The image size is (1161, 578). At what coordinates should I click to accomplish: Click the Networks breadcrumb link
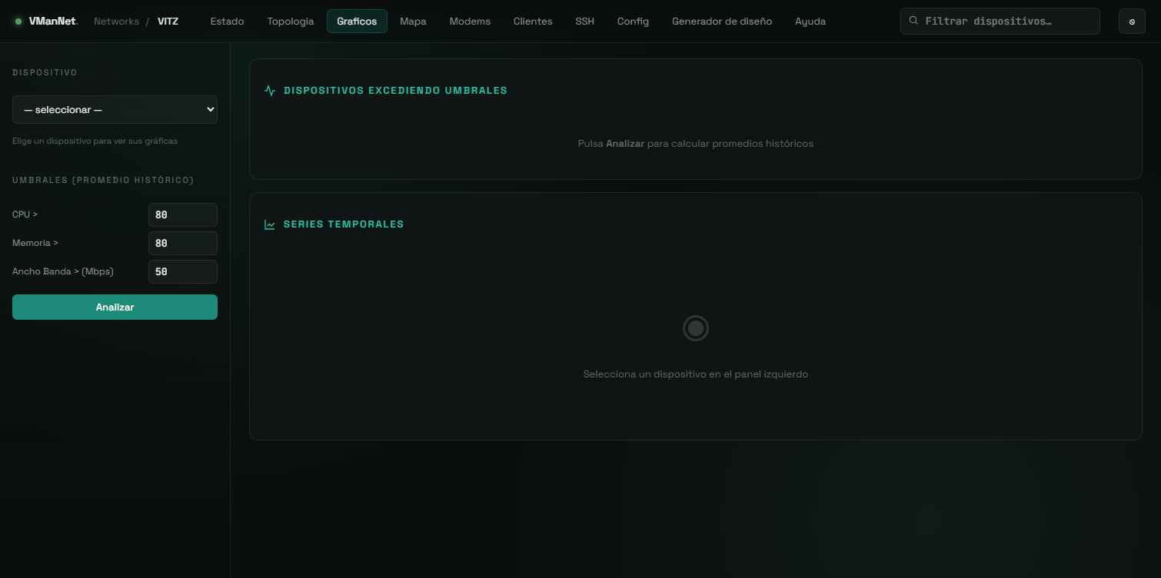(x=116, y=22)
